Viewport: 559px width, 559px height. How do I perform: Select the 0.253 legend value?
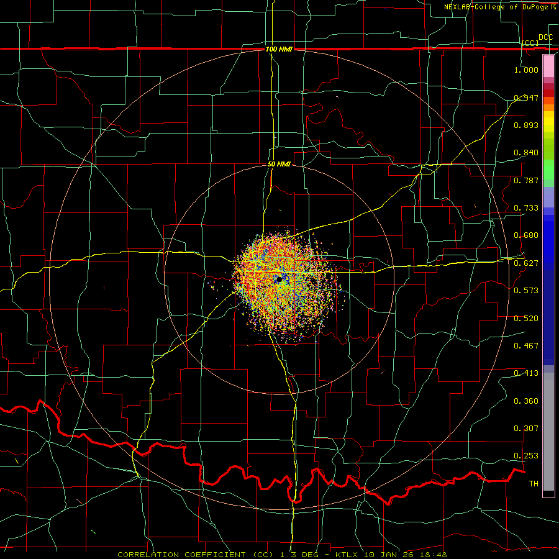click(526, 456)
